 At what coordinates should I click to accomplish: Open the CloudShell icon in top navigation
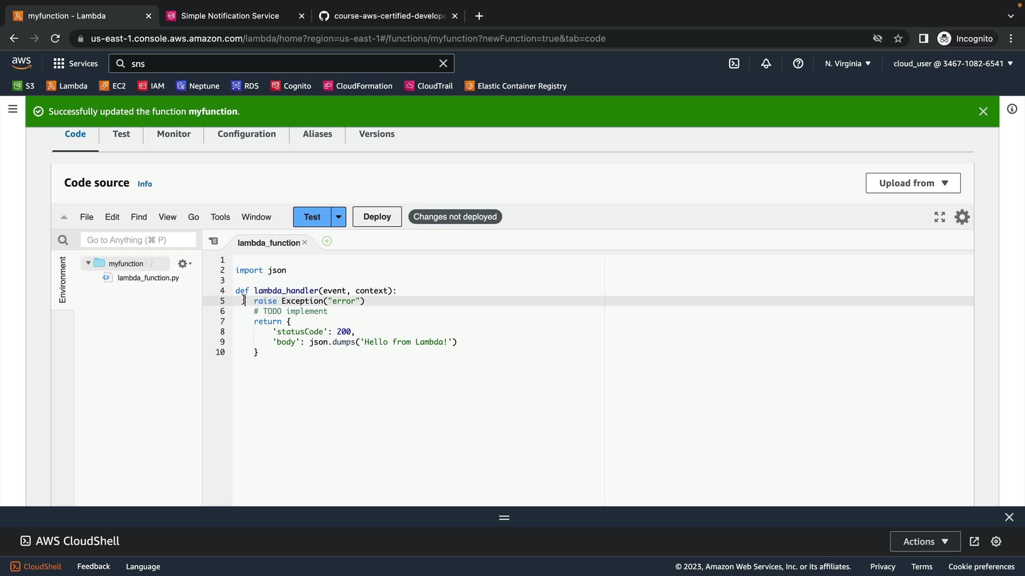pos(734,63)
